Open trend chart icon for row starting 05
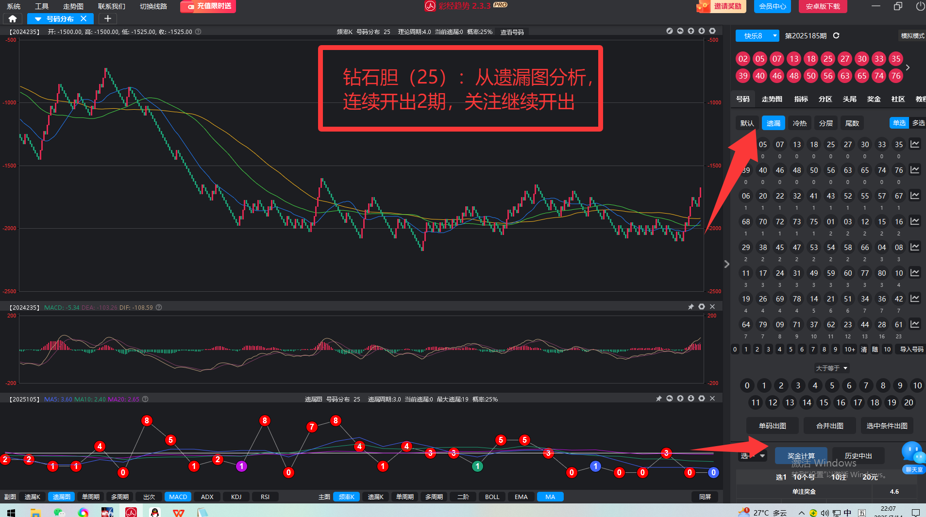This screenshot has width=926, height=517. pyautogui.click(x=915, y=144)
